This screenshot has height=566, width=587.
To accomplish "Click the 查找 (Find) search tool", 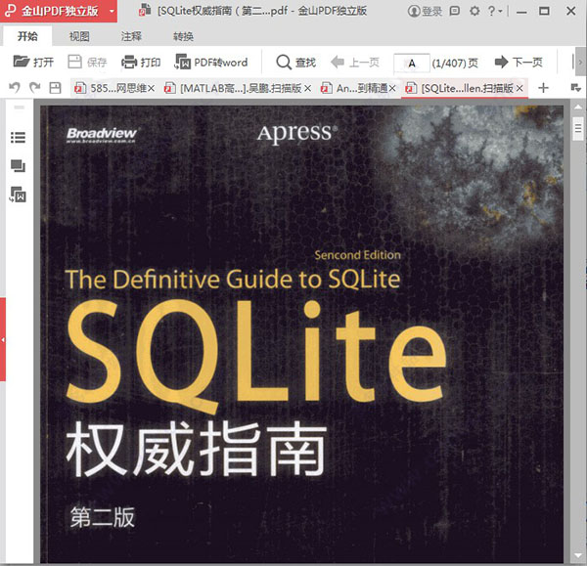I will coord(296,63).
